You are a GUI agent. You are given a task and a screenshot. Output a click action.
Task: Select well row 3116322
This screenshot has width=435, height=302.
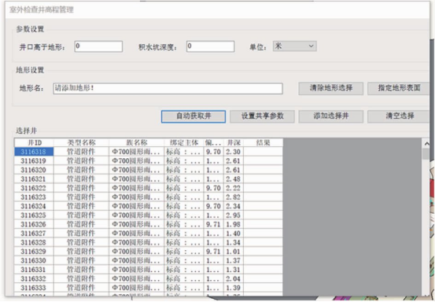tap(149, 188)
